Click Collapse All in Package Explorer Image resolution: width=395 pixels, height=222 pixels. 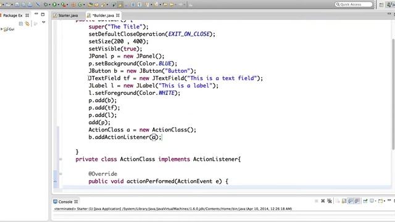click(x=21, y=23)
